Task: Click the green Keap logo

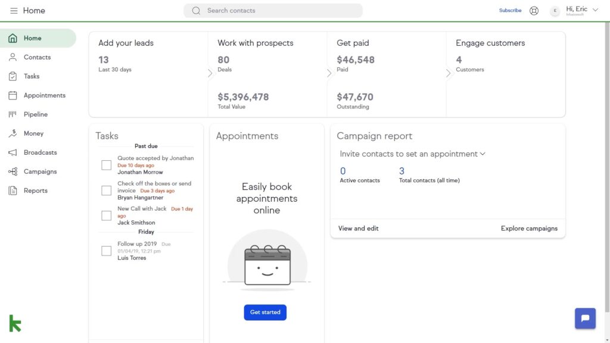Action: [x=15, y=323]
